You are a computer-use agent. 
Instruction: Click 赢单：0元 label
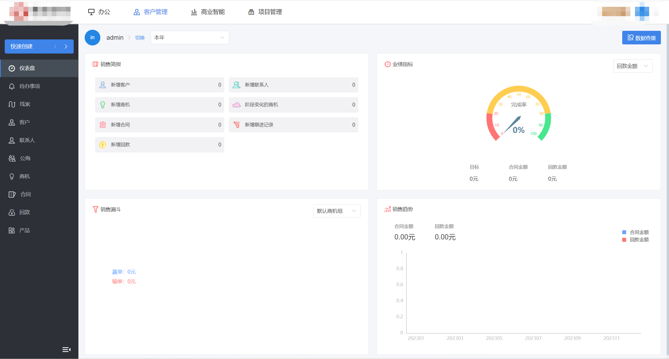click(124, 272)
